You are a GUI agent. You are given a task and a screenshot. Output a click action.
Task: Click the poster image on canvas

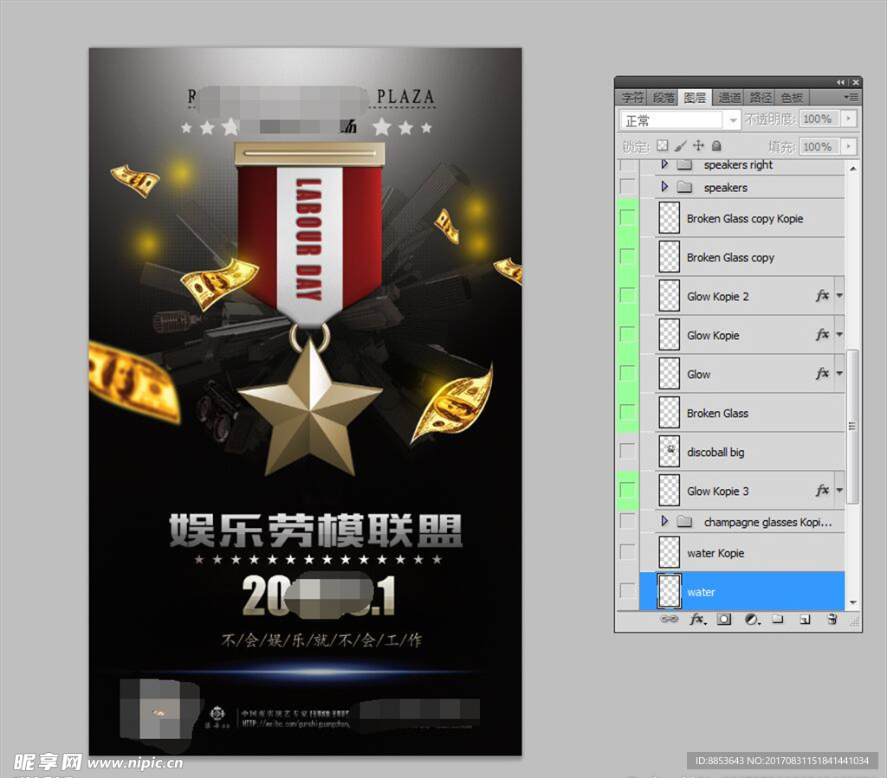click(x=306, y=402)
